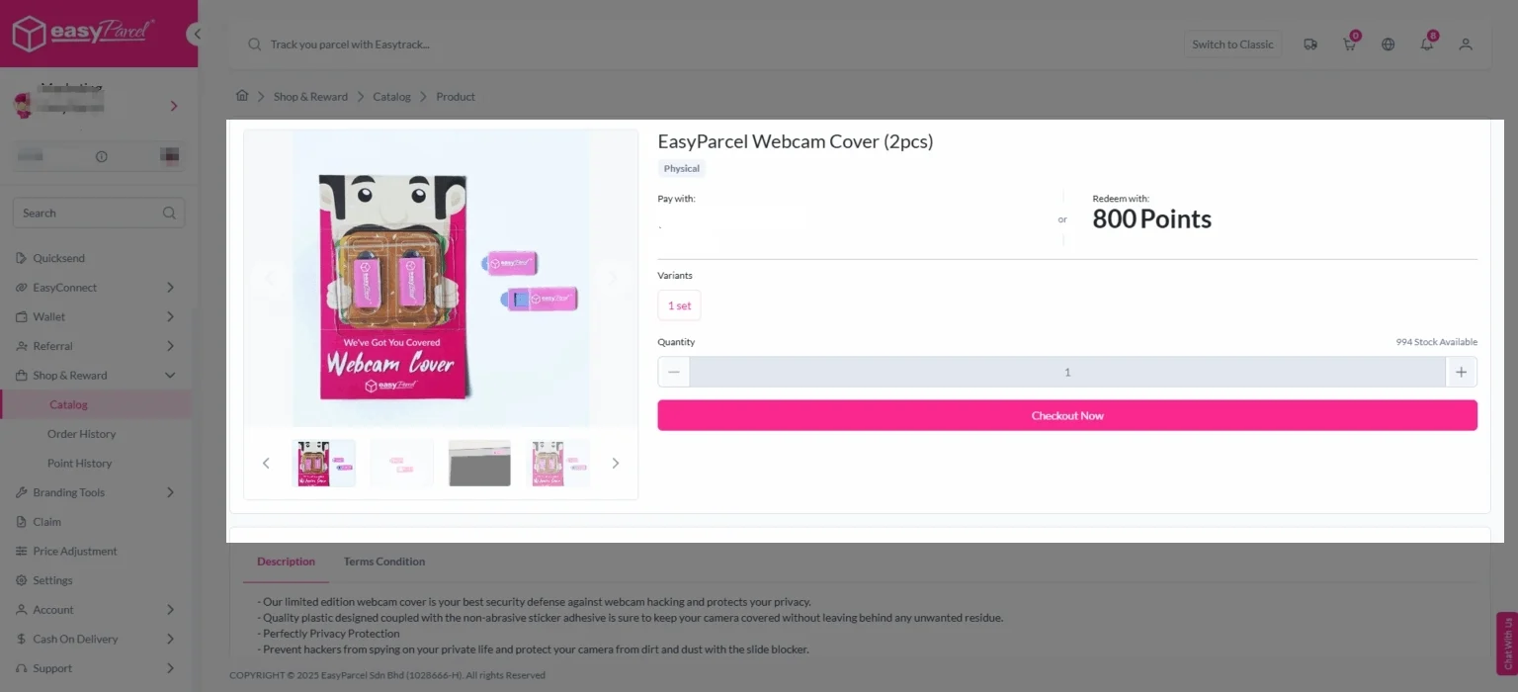Click Switch to Classic button
Image resolution: width=1518 pixels, height=692 pixels.
1232,44
